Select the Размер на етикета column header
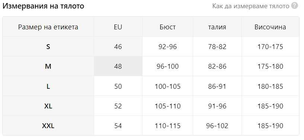Viewport: 304px width, 140px height. (x=48, y=27)
